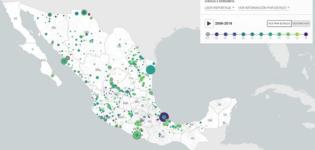The height and width of the screenshot is (150, 315).
Task: Click the large purple circle in Veracruz
Action: click(x=164, y=117)
